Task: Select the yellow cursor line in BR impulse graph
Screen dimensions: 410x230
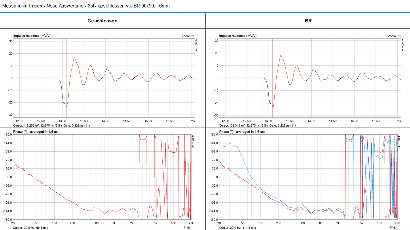Action: (263, 86)
